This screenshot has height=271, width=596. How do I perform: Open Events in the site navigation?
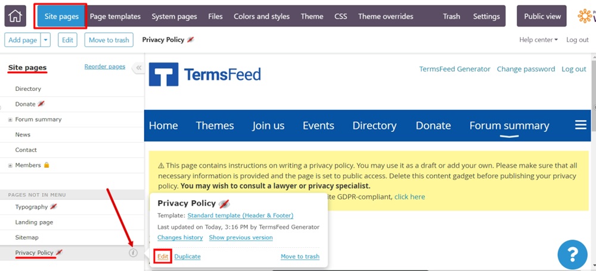point(318,125)
